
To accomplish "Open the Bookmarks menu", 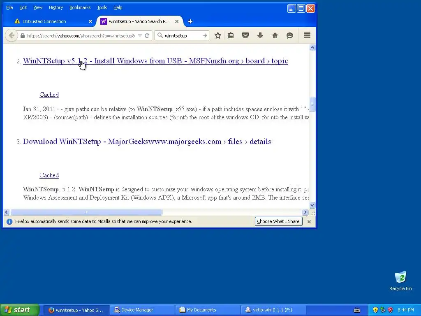I will pos(80,7).
